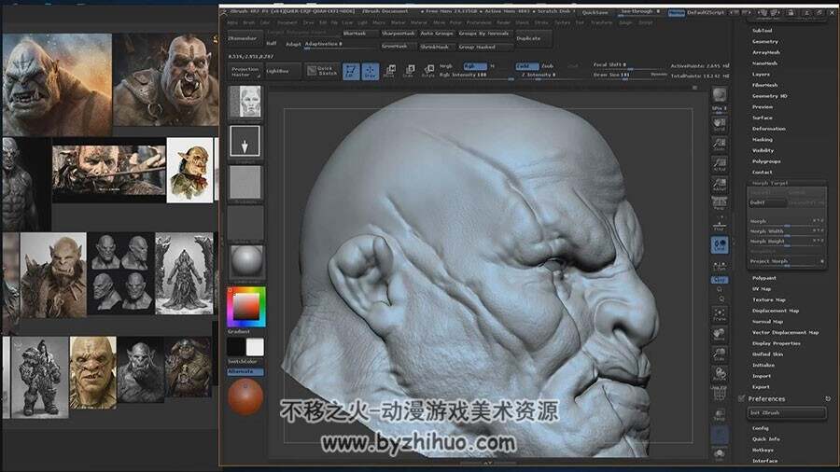
Task: Click the Actual size icon
Action: pos(720,164)
